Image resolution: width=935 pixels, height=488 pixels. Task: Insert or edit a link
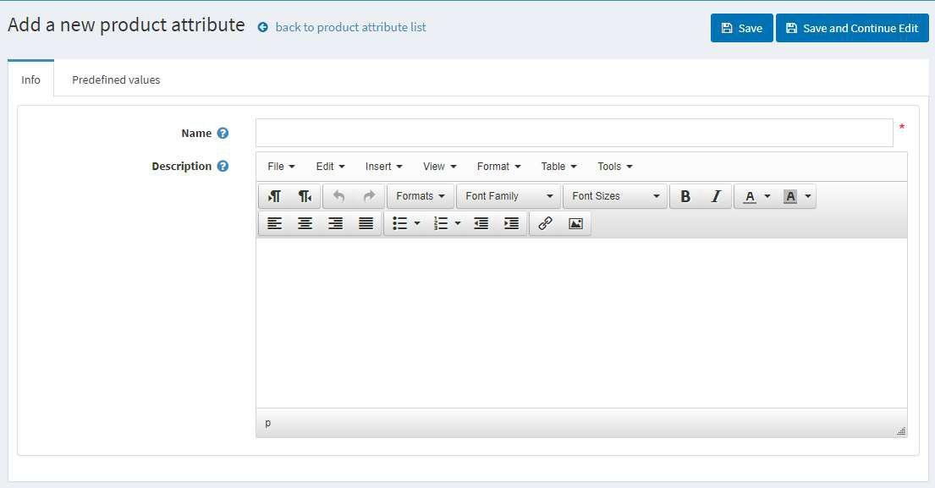click(545, 223)
